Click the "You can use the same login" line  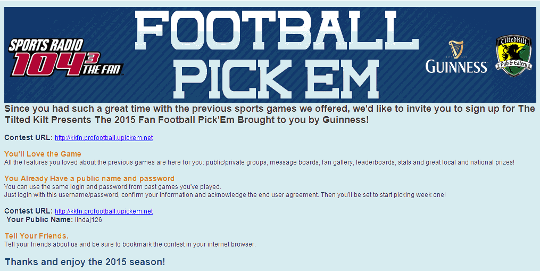click(112, 187)
